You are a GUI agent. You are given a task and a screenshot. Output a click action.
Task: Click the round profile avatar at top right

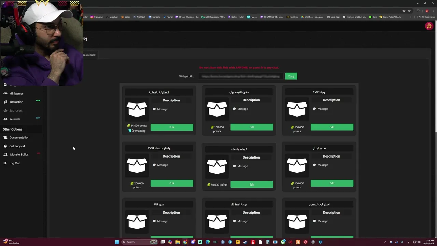pyautogui.click(x=429, y=26)
